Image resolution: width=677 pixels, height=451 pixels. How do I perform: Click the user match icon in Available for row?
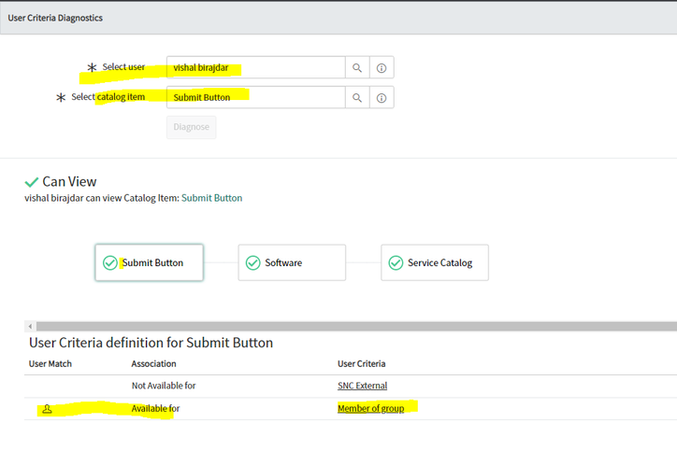click(x=47, y=409)
